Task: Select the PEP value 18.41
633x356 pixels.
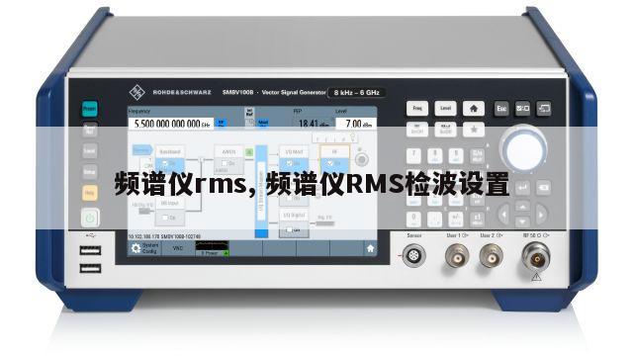Action: click(314, 124)
